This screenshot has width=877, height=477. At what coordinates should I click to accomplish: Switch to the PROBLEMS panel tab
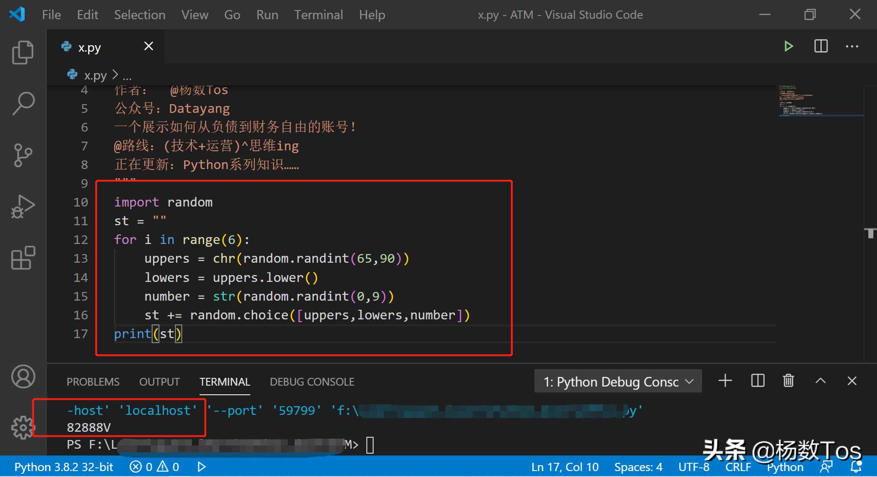point(93,382)
